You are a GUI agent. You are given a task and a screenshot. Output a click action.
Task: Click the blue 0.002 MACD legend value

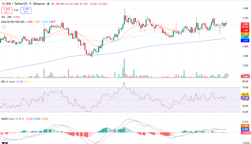[x=37, y=119]
